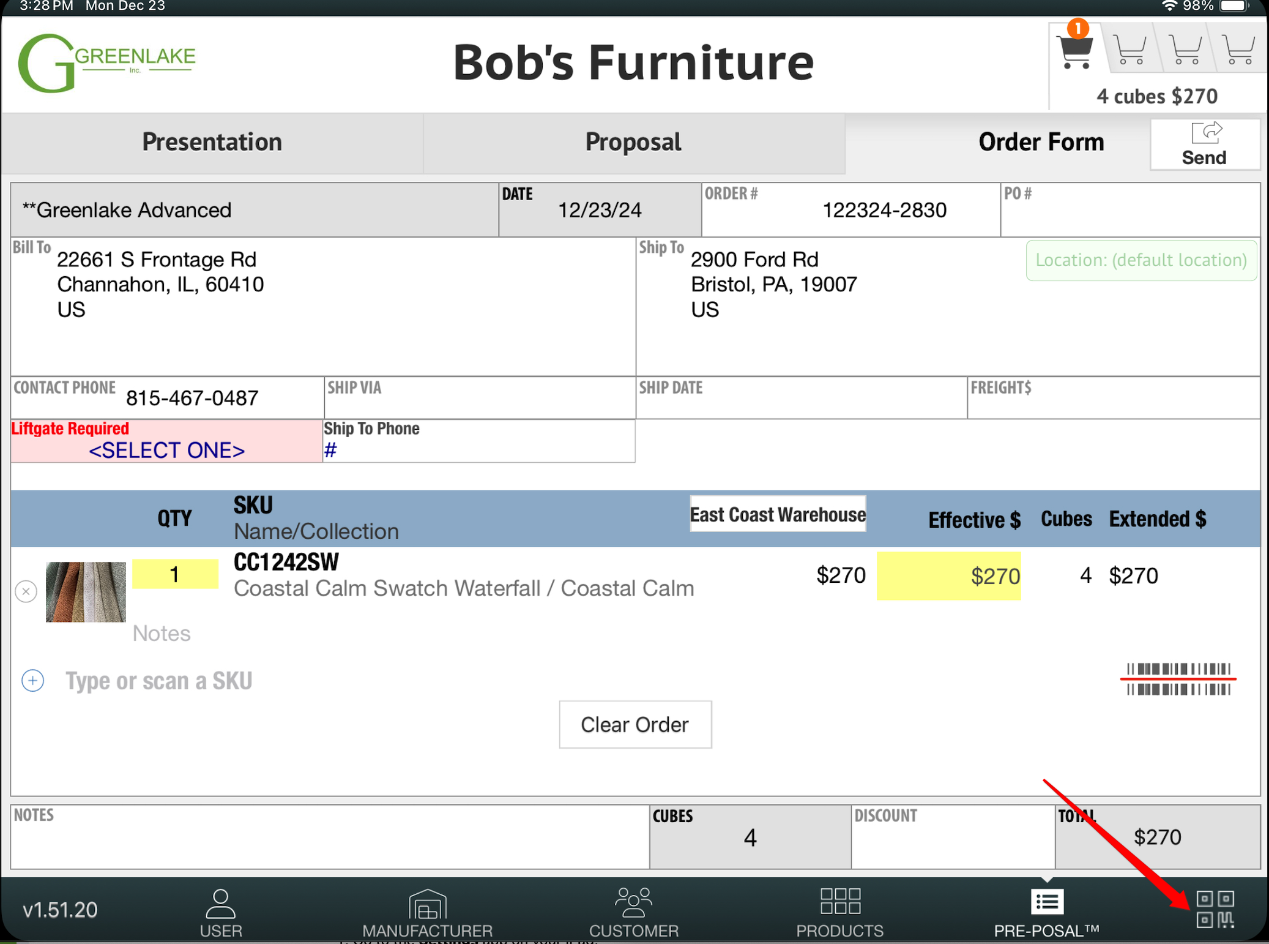Tap the yellow Effective $ price cell

(x=948, y=576)
